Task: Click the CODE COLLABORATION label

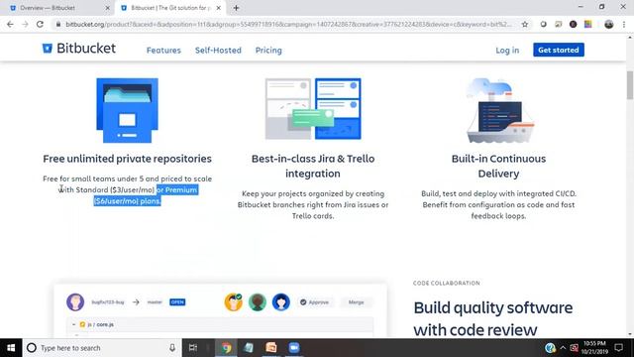Action: click(447, 283)
